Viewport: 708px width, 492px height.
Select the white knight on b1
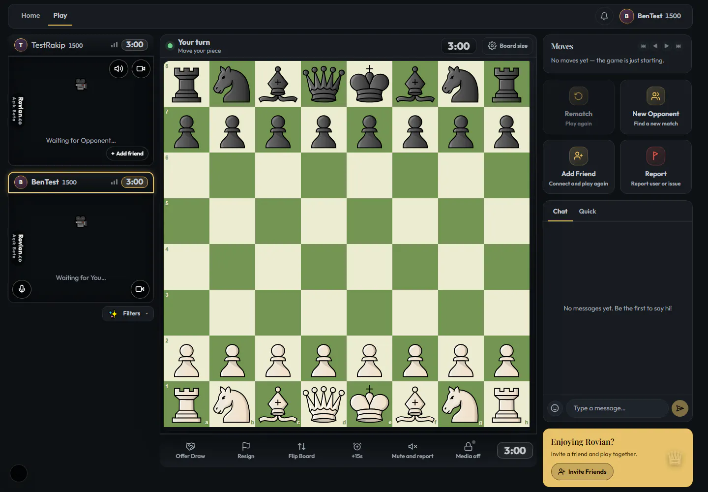coord(232,404)
